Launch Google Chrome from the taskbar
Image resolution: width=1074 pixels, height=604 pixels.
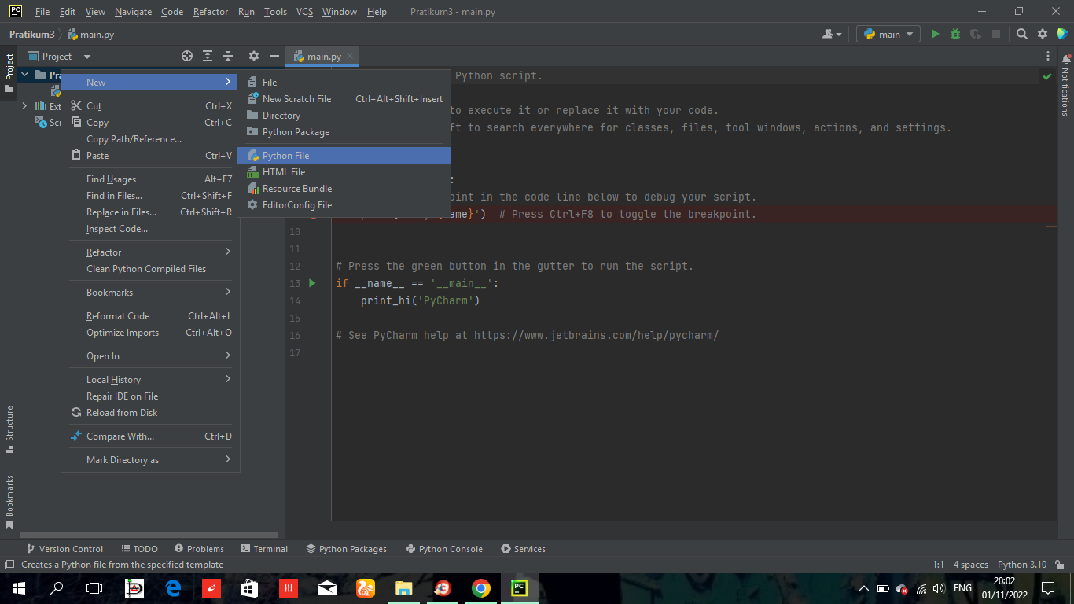point(481,588)
